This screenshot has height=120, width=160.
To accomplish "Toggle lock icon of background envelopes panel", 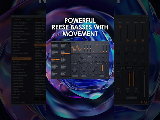I will pos(147,46).
